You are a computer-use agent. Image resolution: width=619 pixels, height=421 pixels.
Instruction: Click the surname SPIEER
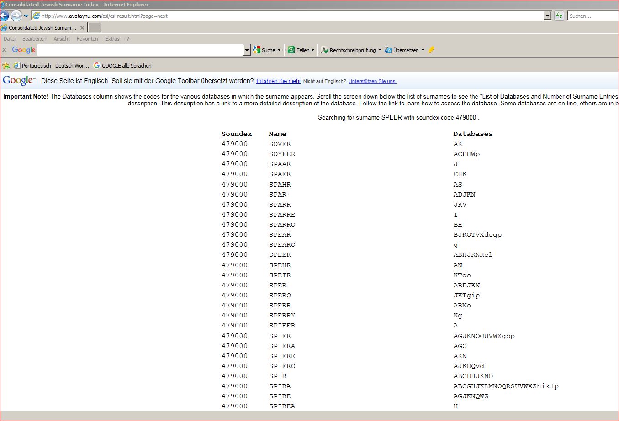(282, 325)
